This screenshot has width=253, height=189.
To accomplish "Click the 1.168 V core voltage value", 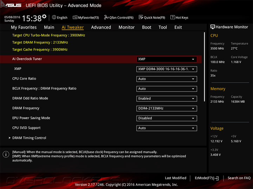I will 236,62.
